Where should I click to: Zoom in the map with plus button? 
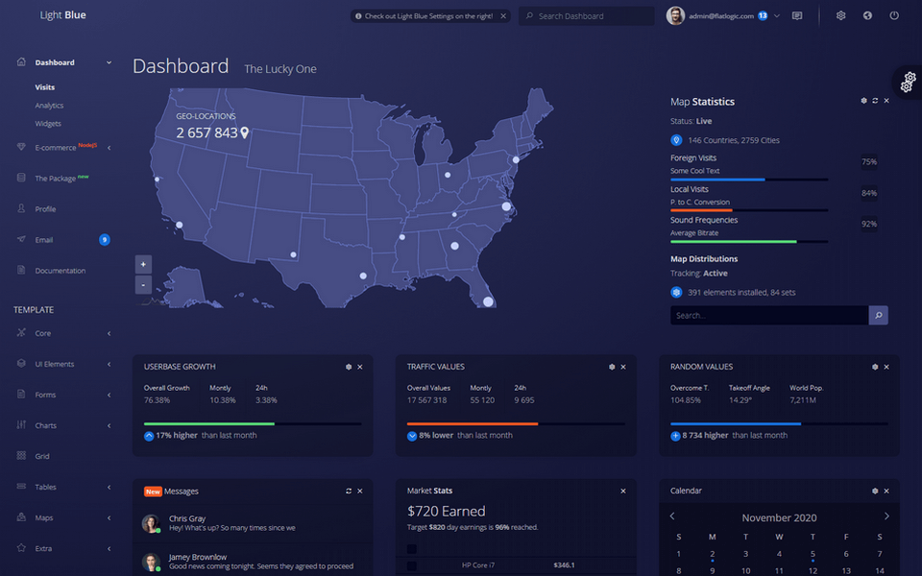pos(143,264)
